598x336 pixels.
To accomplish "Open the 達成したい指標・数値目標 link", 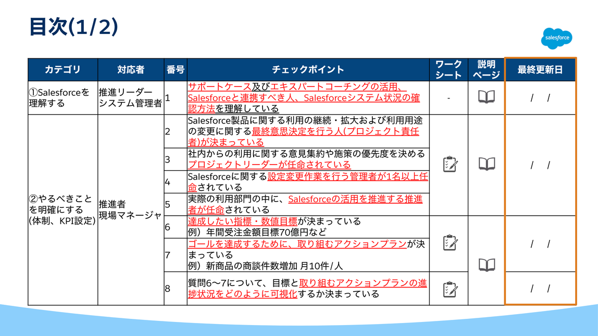I will (243, 221).
